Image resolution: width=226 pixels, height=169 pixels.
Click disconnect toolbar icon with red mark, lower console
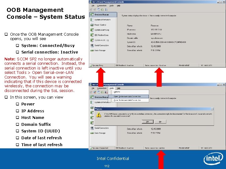[95, 92]
